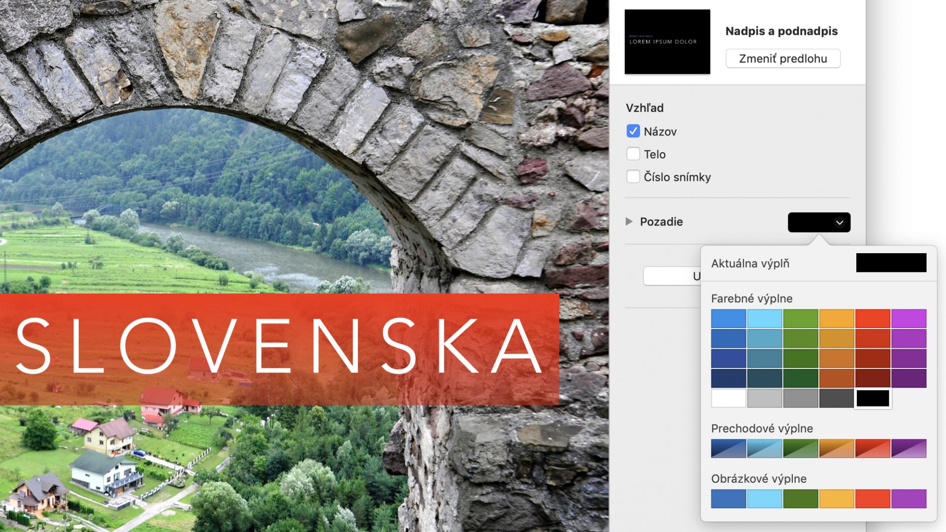The width and height of the screenshot is (946, 532).
Task: Apply the green gradient fill
Action: coord(801,448)
